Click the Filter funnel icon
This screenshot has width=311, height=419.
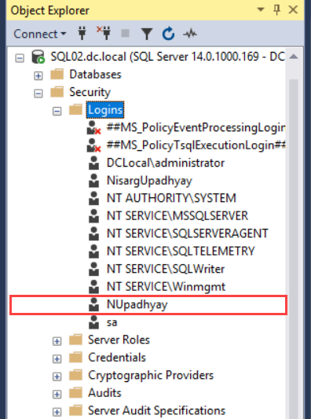coord(147,35)
